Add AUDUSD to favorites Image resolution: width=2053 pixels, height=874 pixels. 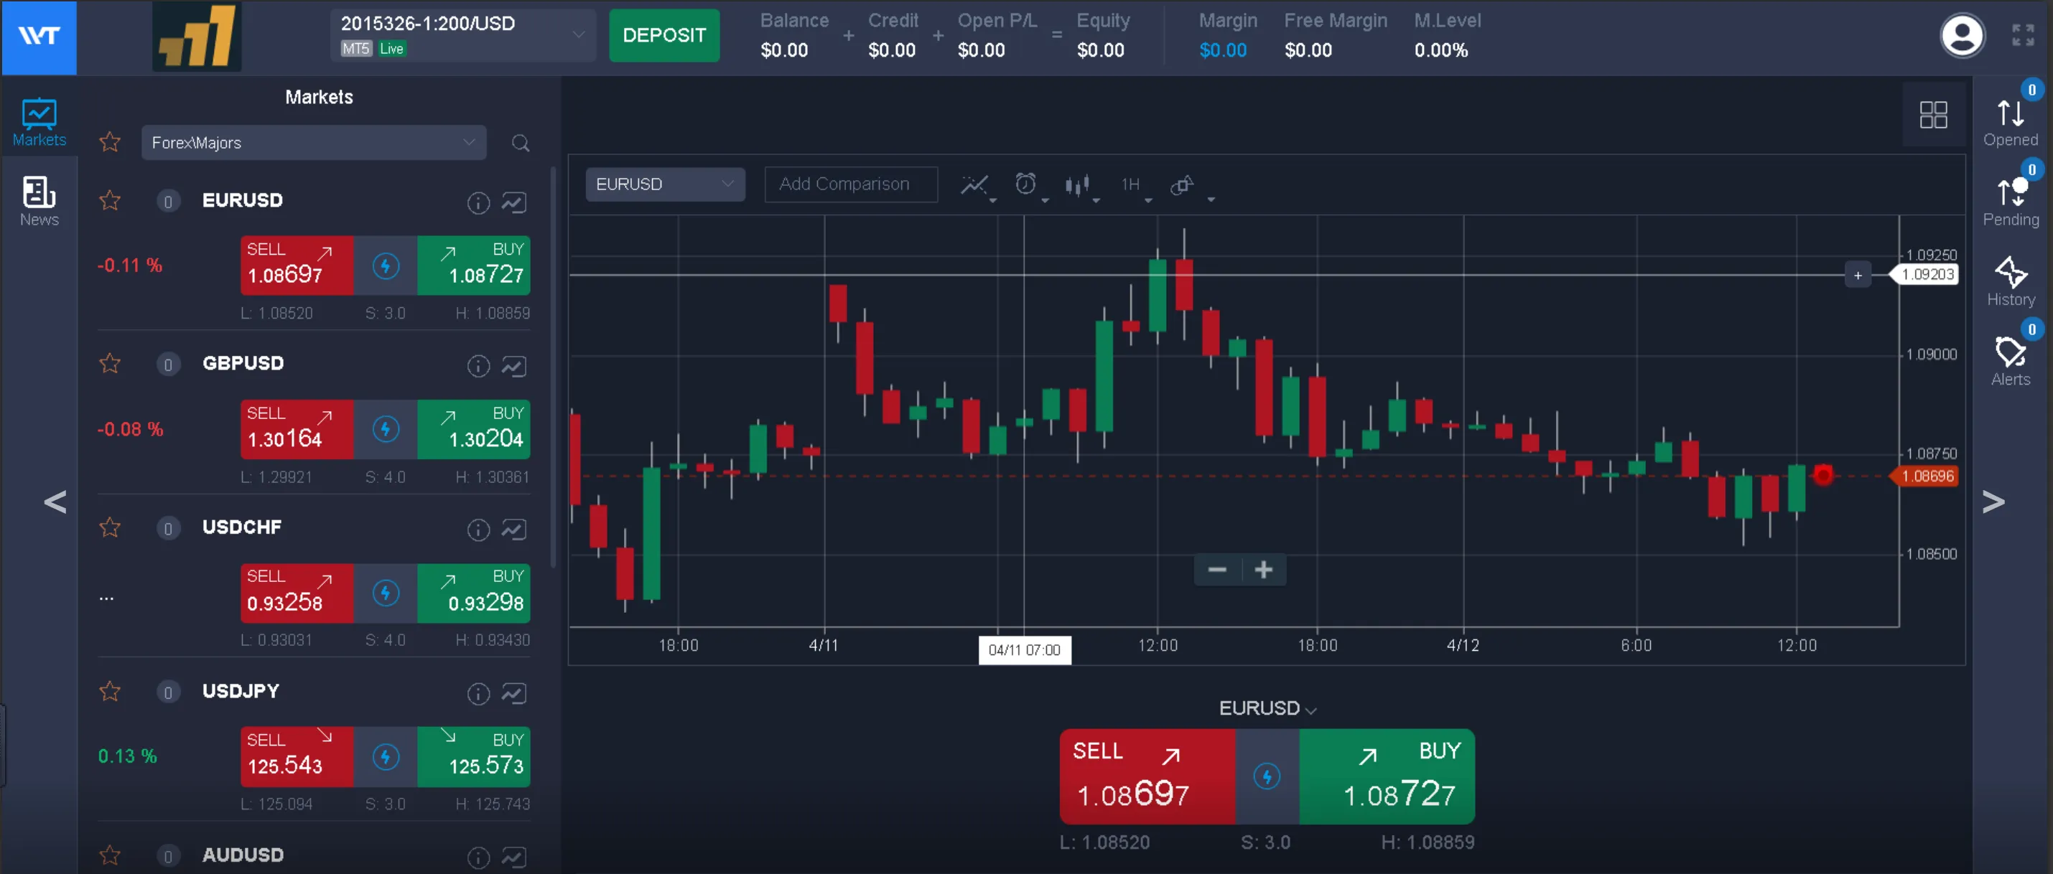click(109, 855)
